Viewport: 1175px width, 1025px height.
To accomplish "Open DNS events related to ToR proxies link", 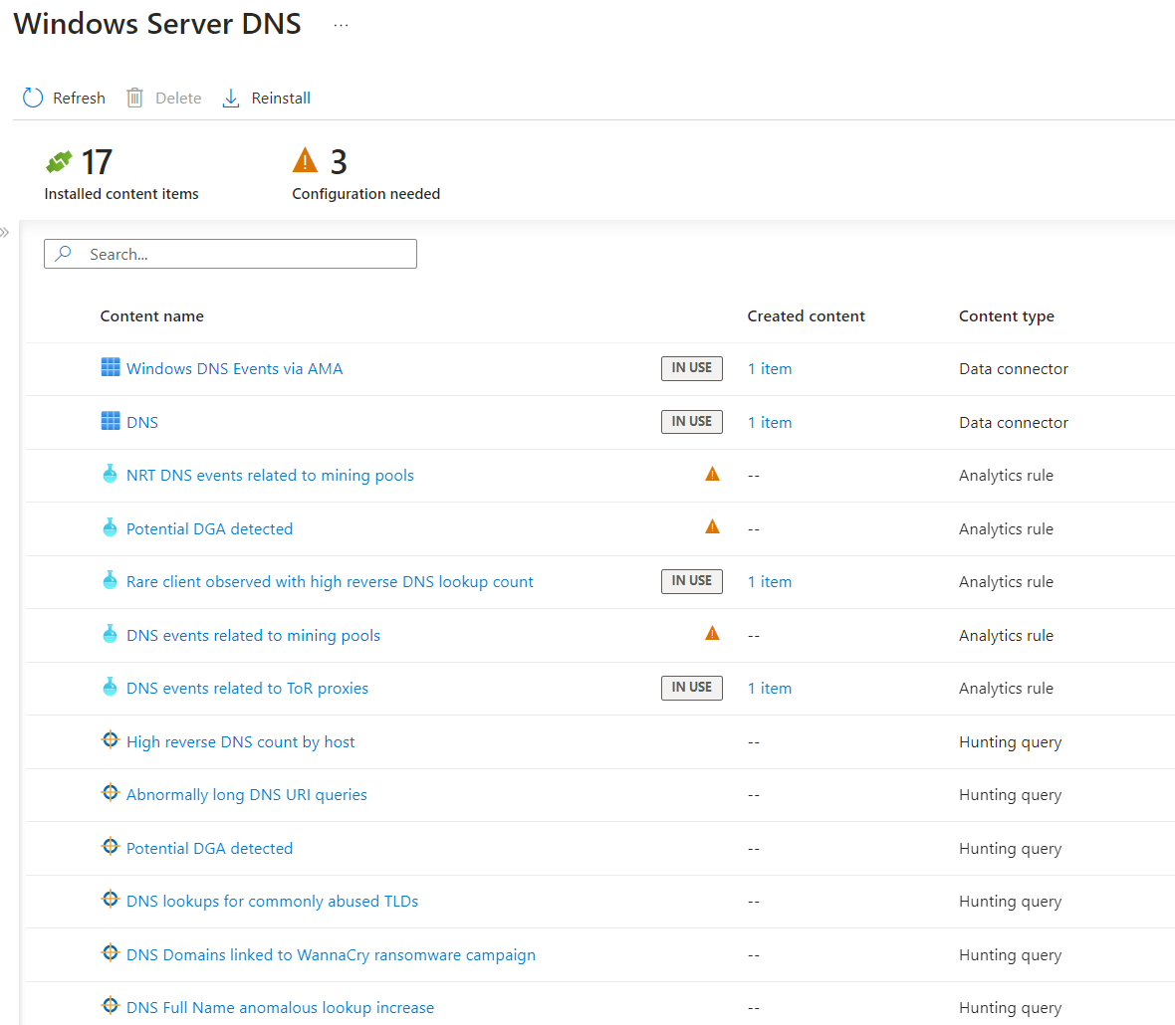I will (247, 688).
